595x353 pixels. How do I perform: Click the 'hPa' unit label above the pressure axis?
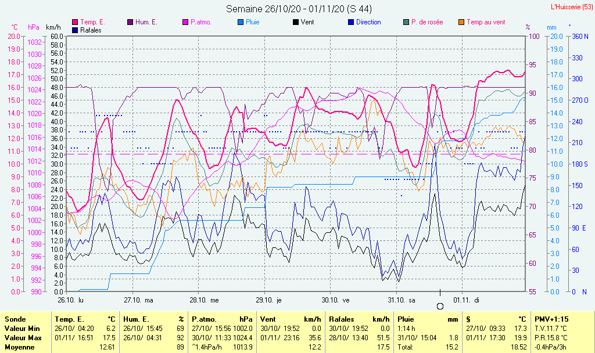[x=34, y=27]
